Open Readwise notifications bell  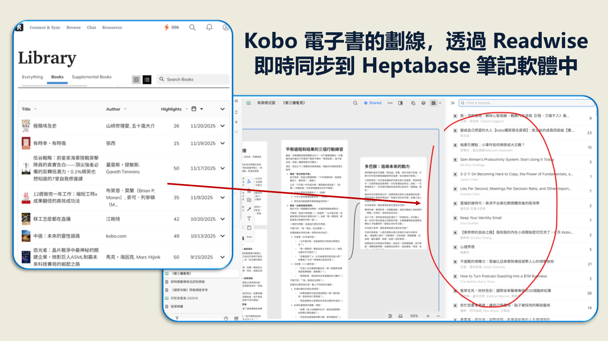[209, 27]
